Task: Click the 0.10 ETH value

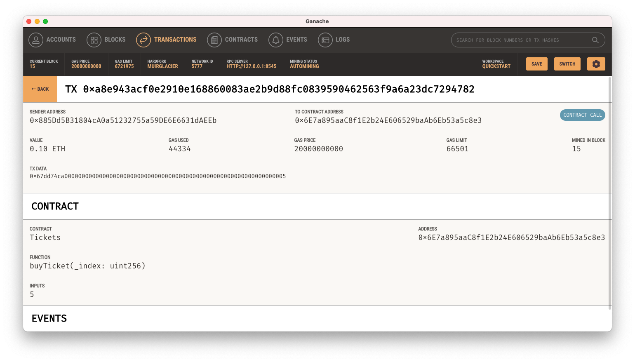Action: point(47,149)
